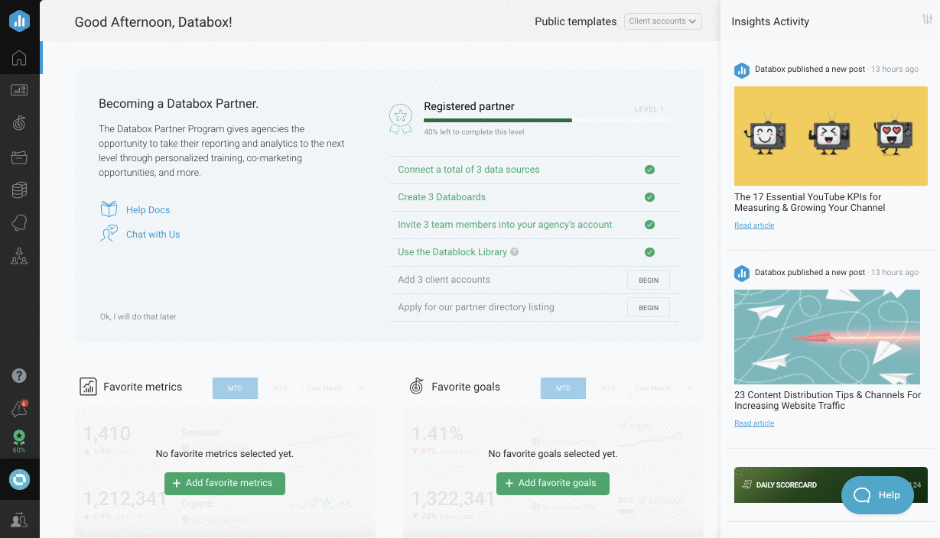Open client accounts hierarchy icon

pos(19,257)
